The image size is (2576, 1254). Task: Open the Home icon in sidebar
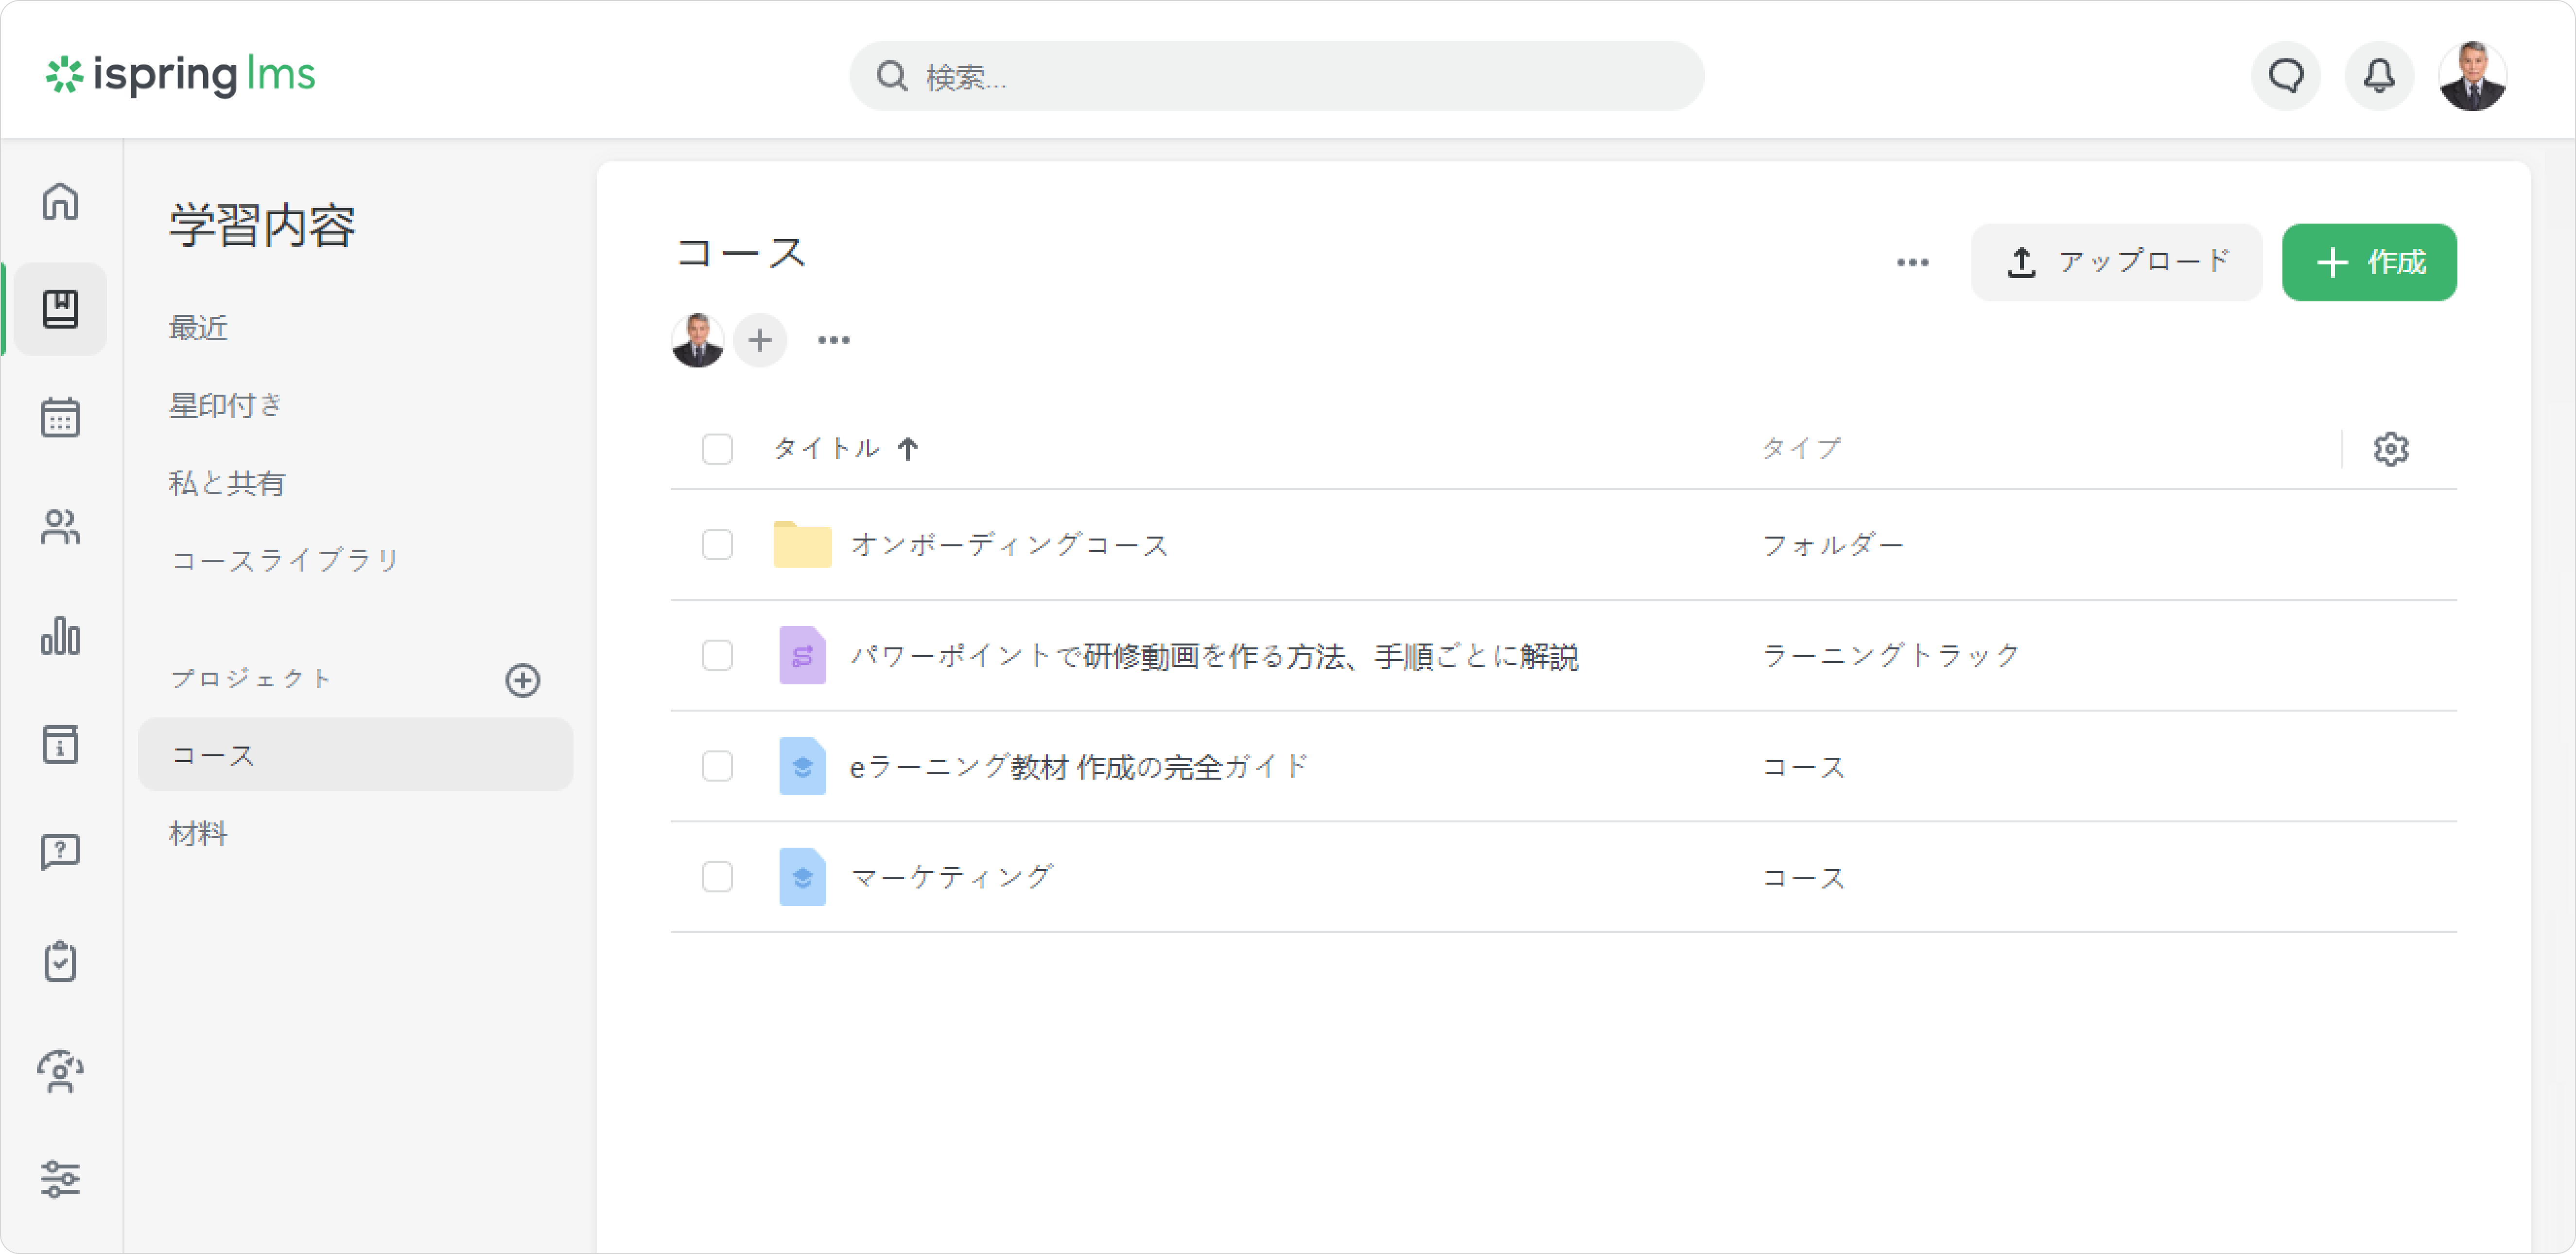coord(60,201)
